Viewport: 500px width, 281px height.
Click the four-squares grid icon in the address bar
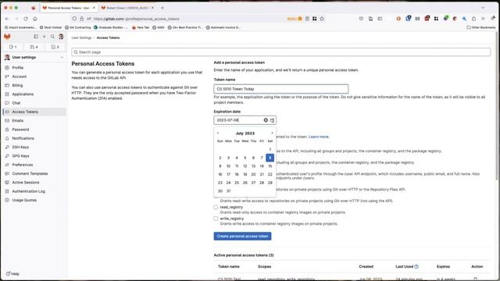(x=314, y=19)
